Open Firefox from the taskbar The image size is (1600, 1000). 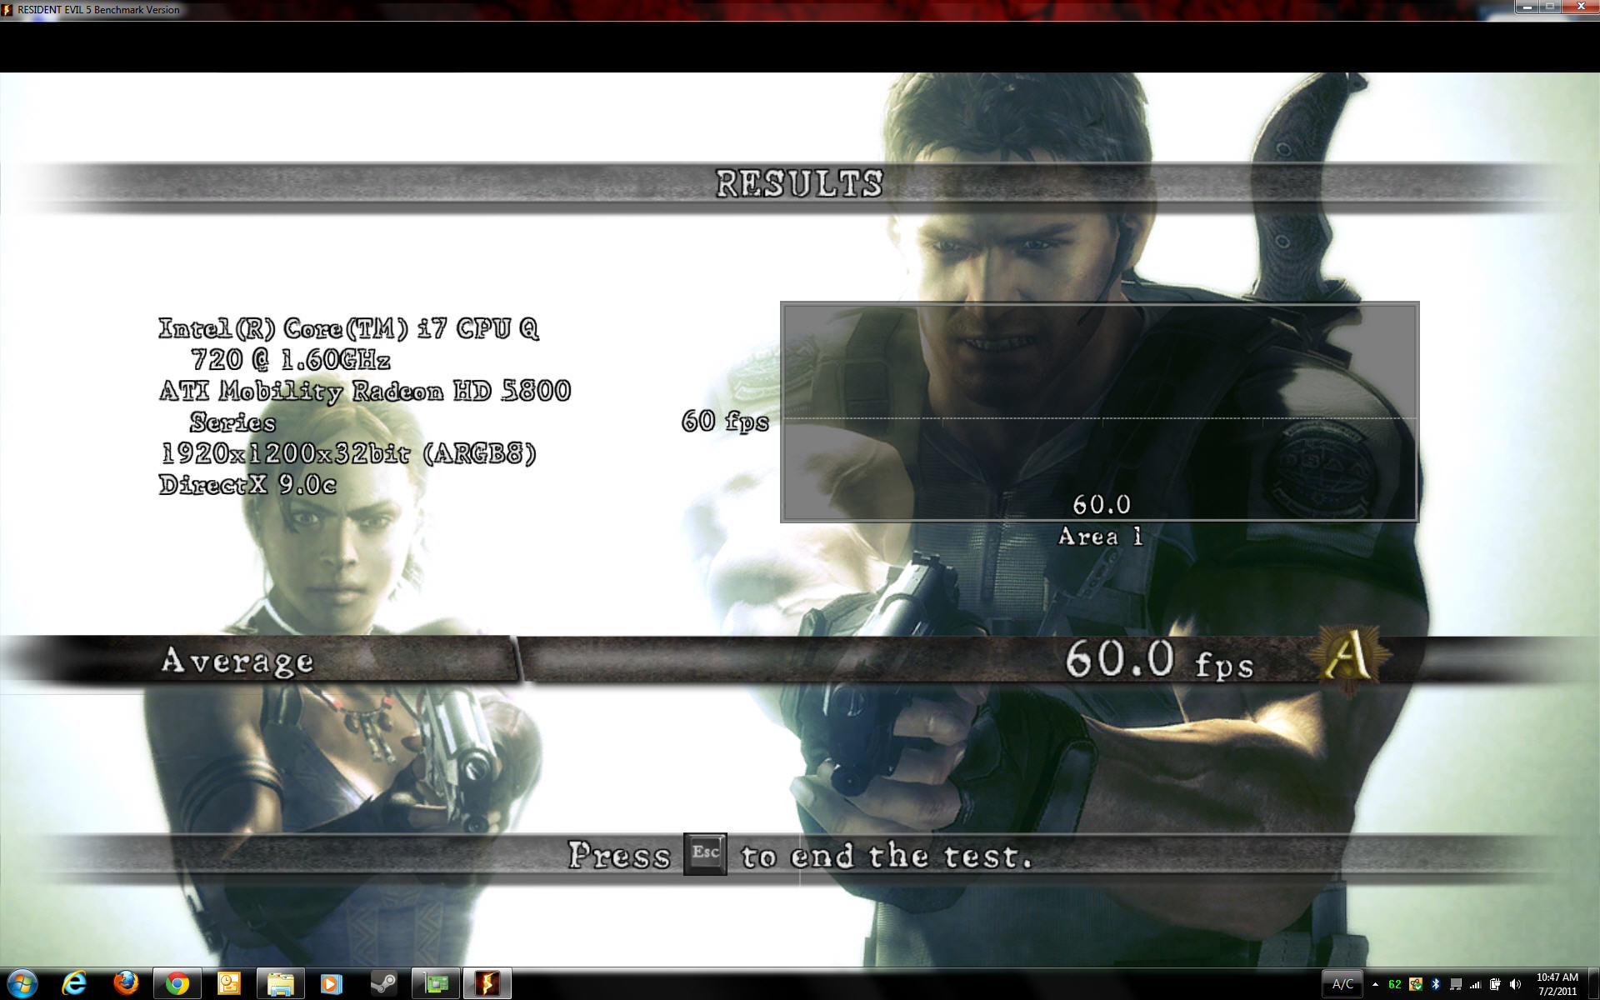click(x=126, y=984)
